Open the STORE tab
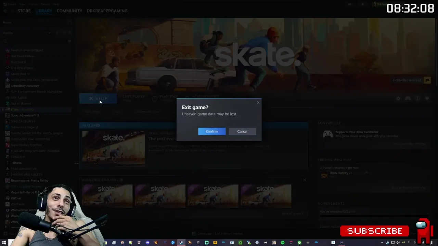Screen dimensions: 438x246 click(24, 11)
